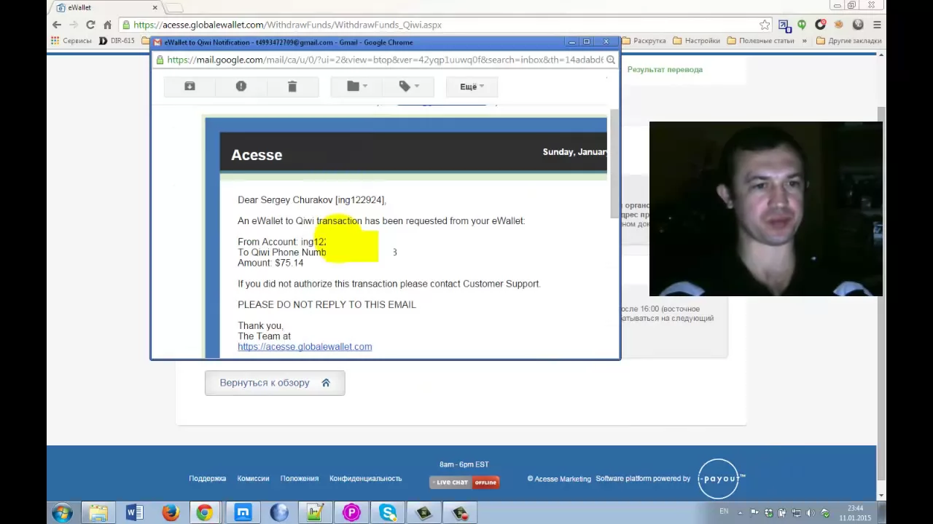Image resolution: width=933 pixels, height=524 pixels.
Task: Delete the email with trash icon
Action: (292, 87)
